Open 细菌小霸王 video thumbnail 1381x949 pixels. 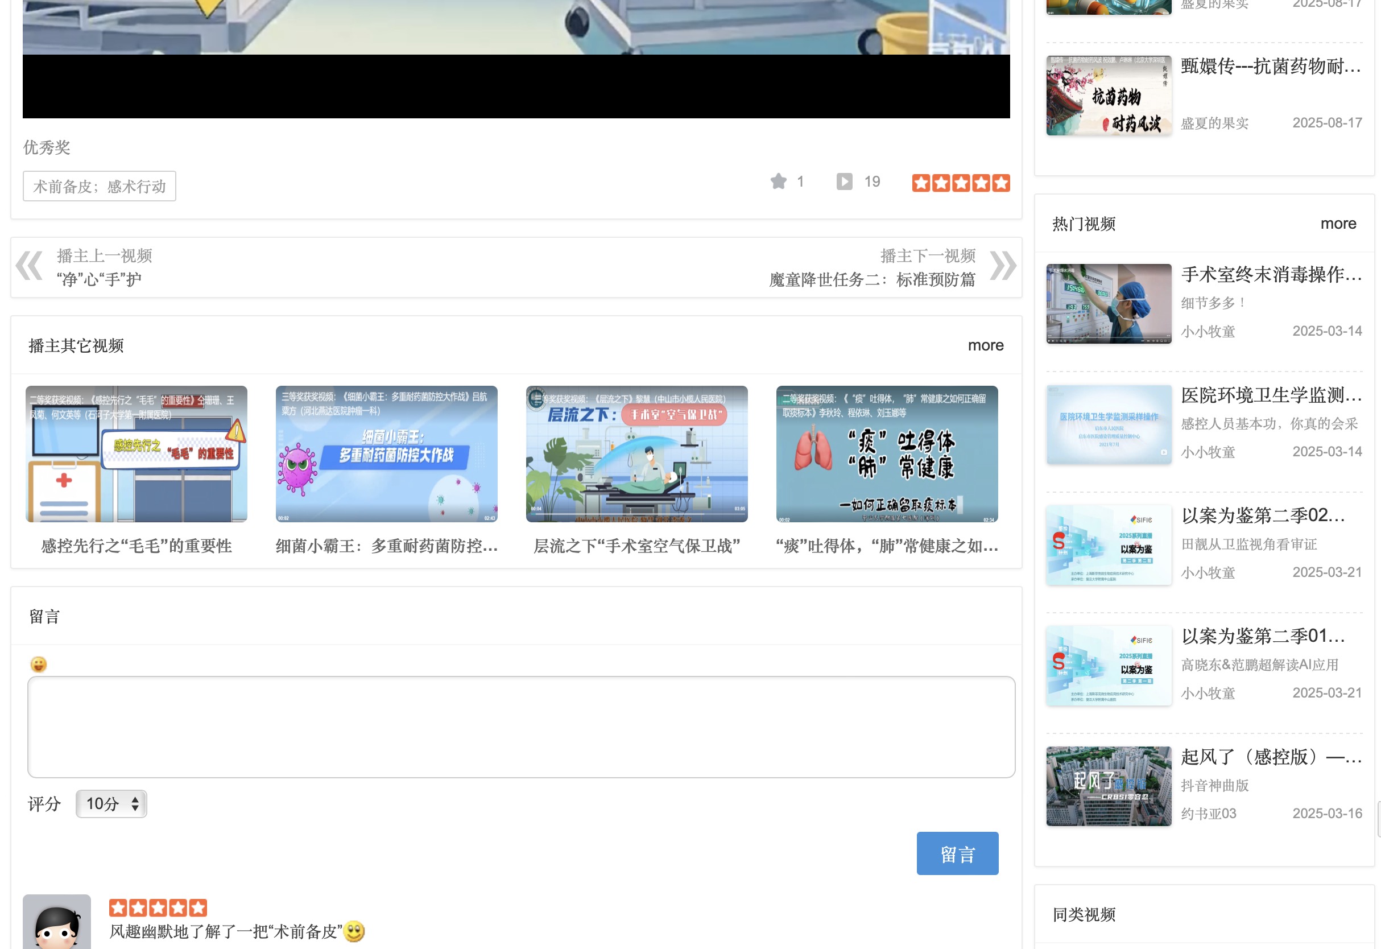click(386, 453)
